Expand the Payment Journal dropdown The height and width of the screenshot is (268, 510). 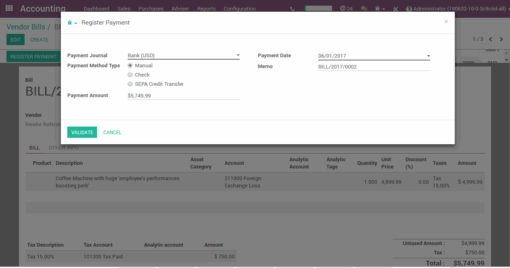[238, 56]
